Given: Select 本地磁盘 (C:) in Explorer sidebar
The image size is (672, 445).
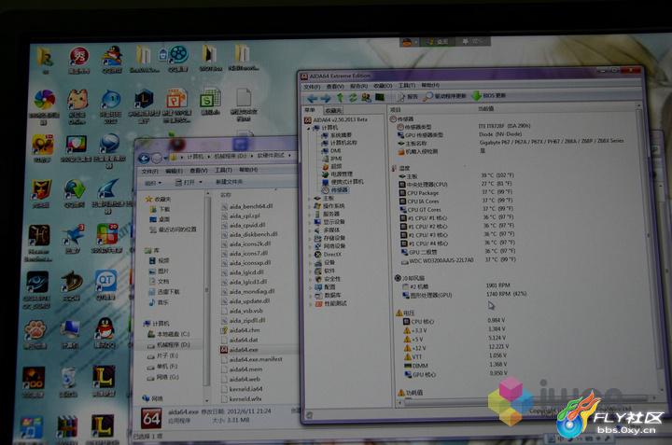Looking at the screenshot, I should coord(168,334).
